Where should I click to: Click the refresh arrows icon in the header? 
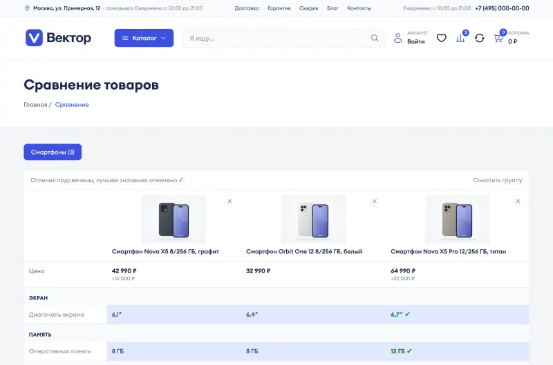[x=479, y=38]
